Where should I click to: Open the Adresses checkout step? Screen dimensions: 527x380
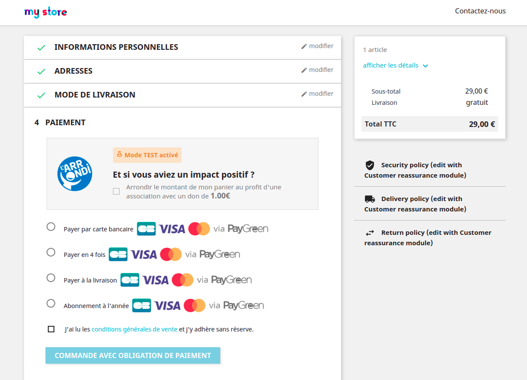pyautogui.click(x=73, y=71)
